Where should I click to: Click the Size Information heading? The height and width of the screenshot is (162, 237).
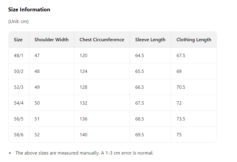coord(29,10)
